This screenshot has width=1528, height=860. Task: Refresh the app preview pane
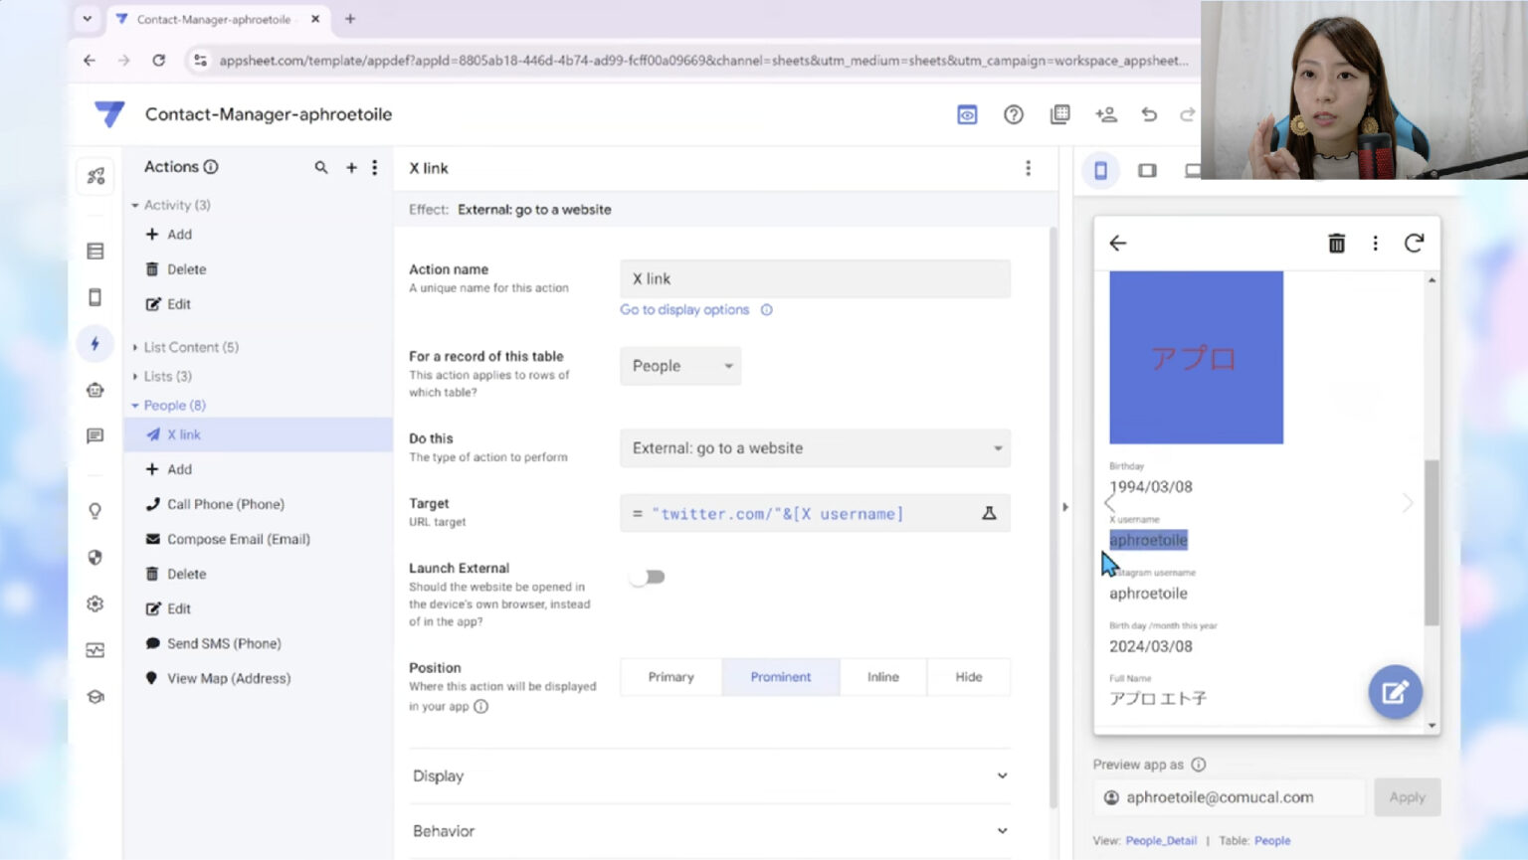[1414, 243]
